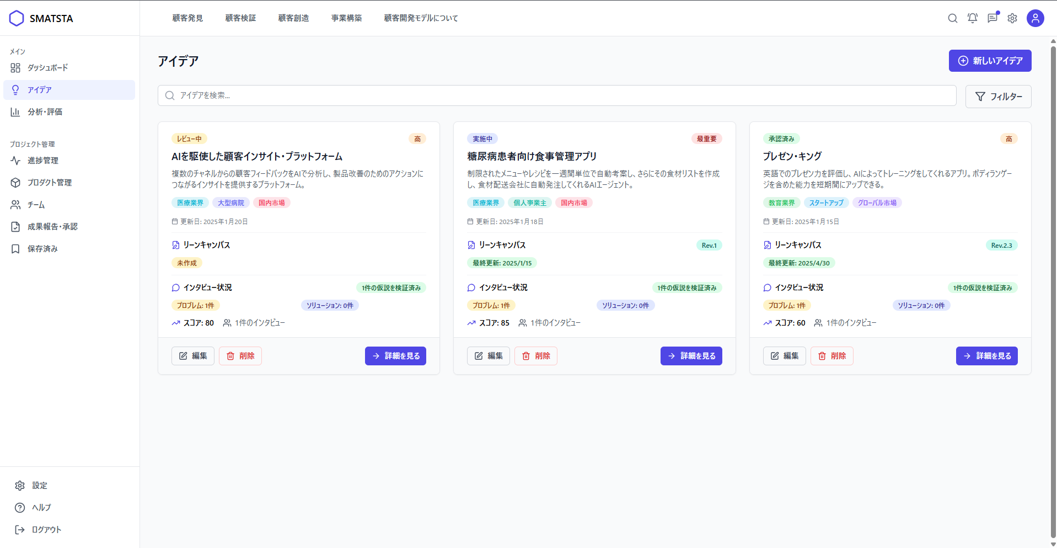
Task: Click the SMATSTA hexagon logo
Action: coord(17,18)
